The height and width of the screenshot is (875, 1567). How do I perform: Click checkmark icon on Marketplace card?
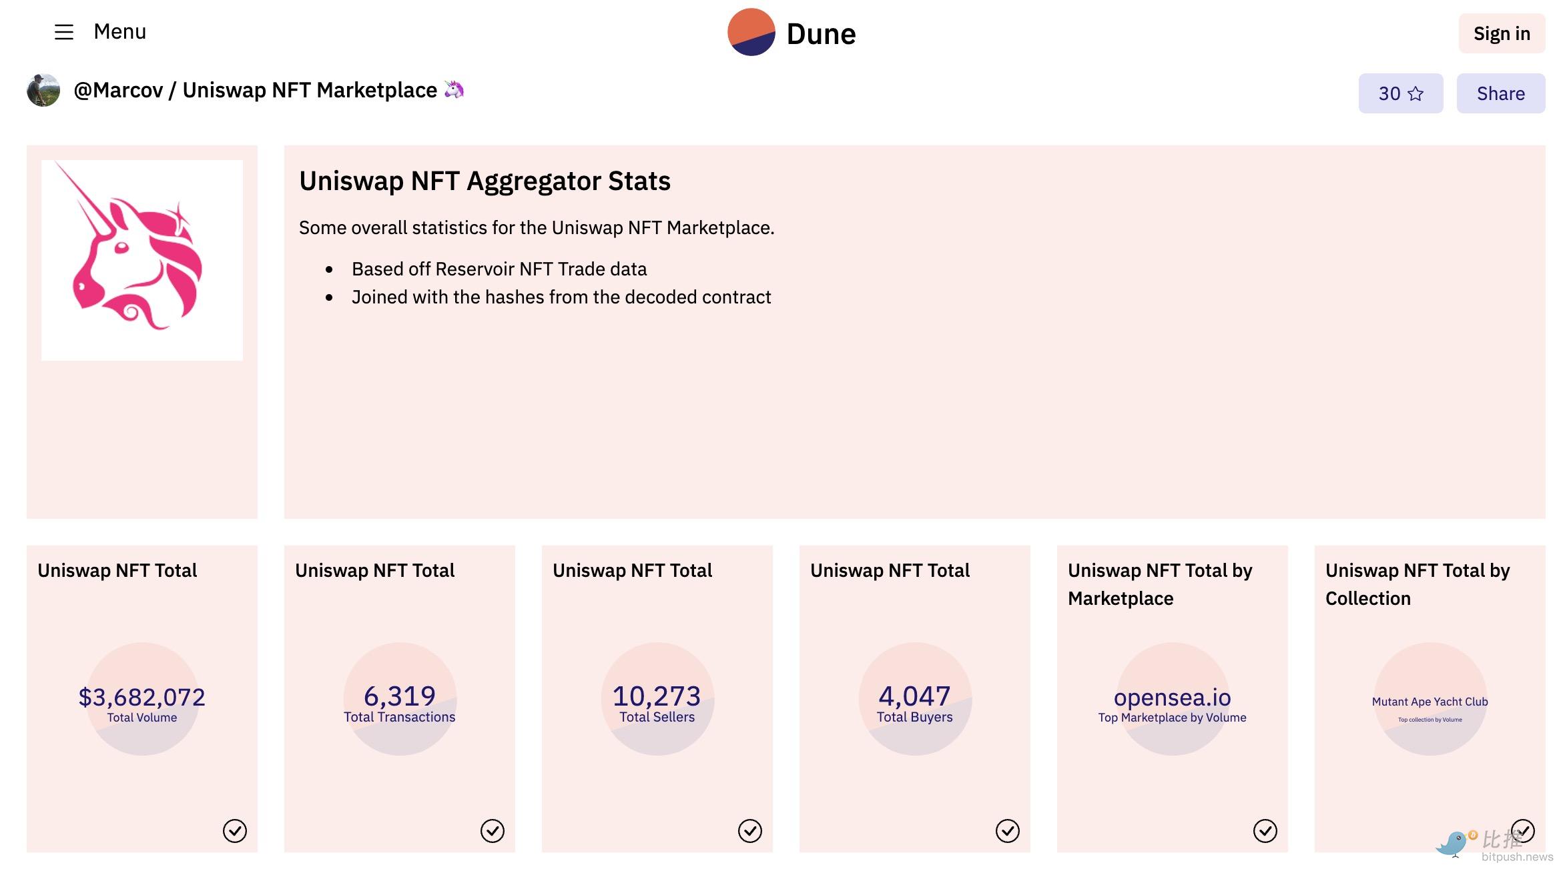pos(1265,831)
